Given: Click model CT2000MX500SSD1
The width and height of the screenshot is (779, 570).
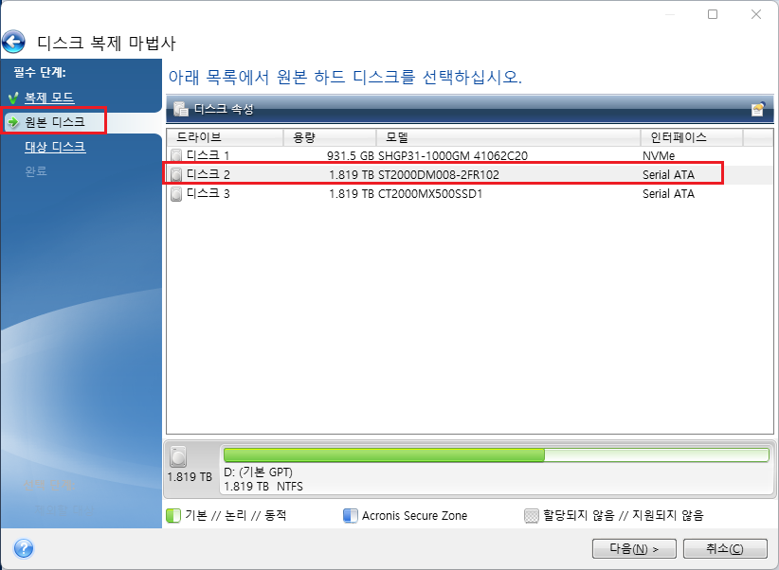Looking at the screenshot, I should click(x=430, y=194).
